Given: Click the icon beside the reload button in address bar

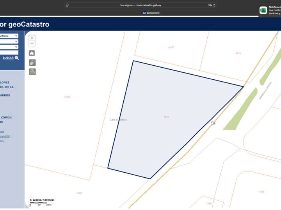Looking at the screenshot, I should point(210,5).
